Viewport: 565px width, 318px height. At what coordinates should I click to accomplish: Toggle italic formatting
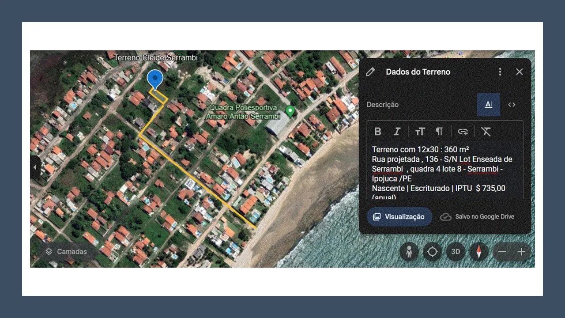[x=397, y=131]
